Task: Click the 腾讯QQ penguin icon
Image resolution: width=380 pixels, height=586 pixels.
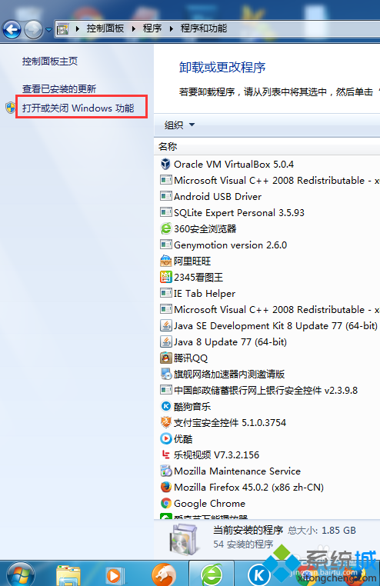Action: pos(165,358)
